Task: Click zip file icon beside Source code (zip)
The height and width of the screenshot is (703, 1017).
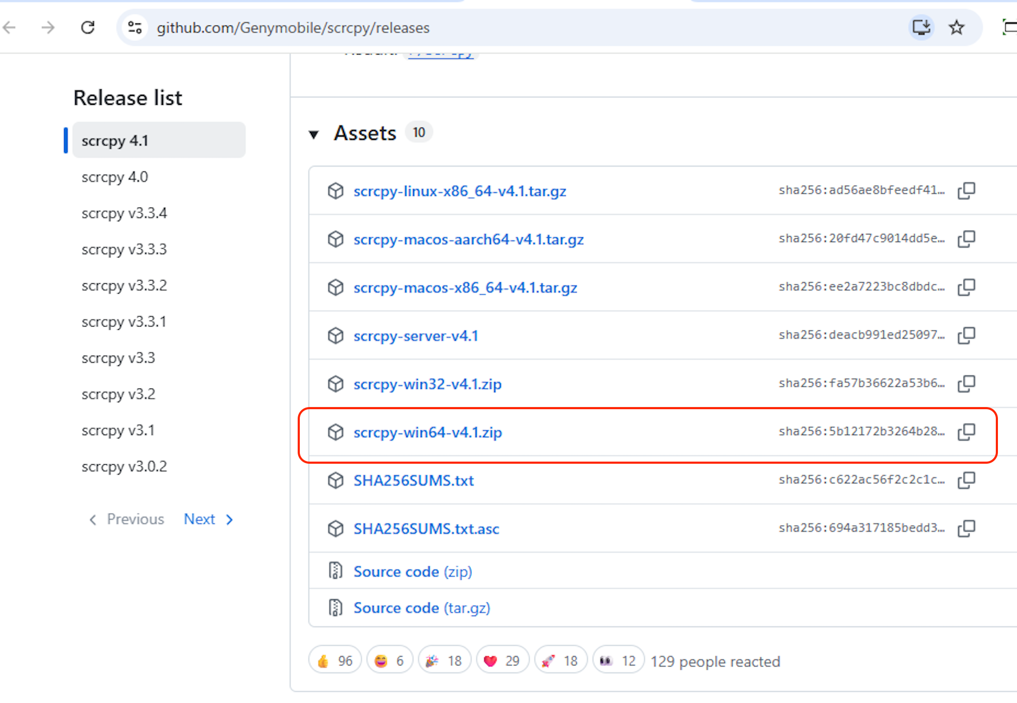Action: tap(335, 571)
